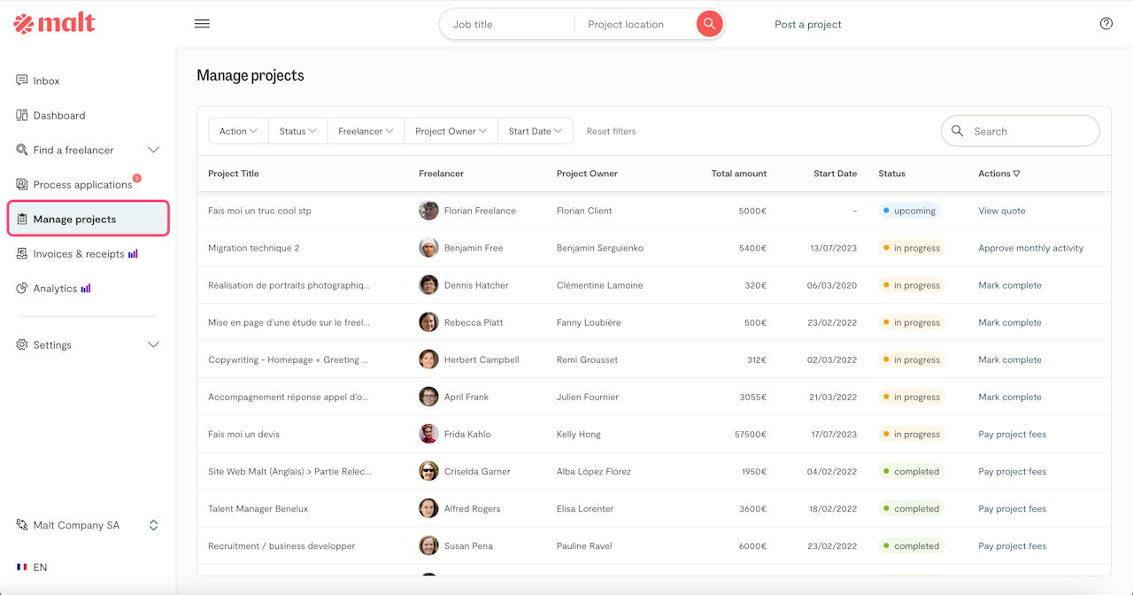1133x595 pixels.
Task: Click the Inbox icon in sidebar
Action: [x=22, y=81]
